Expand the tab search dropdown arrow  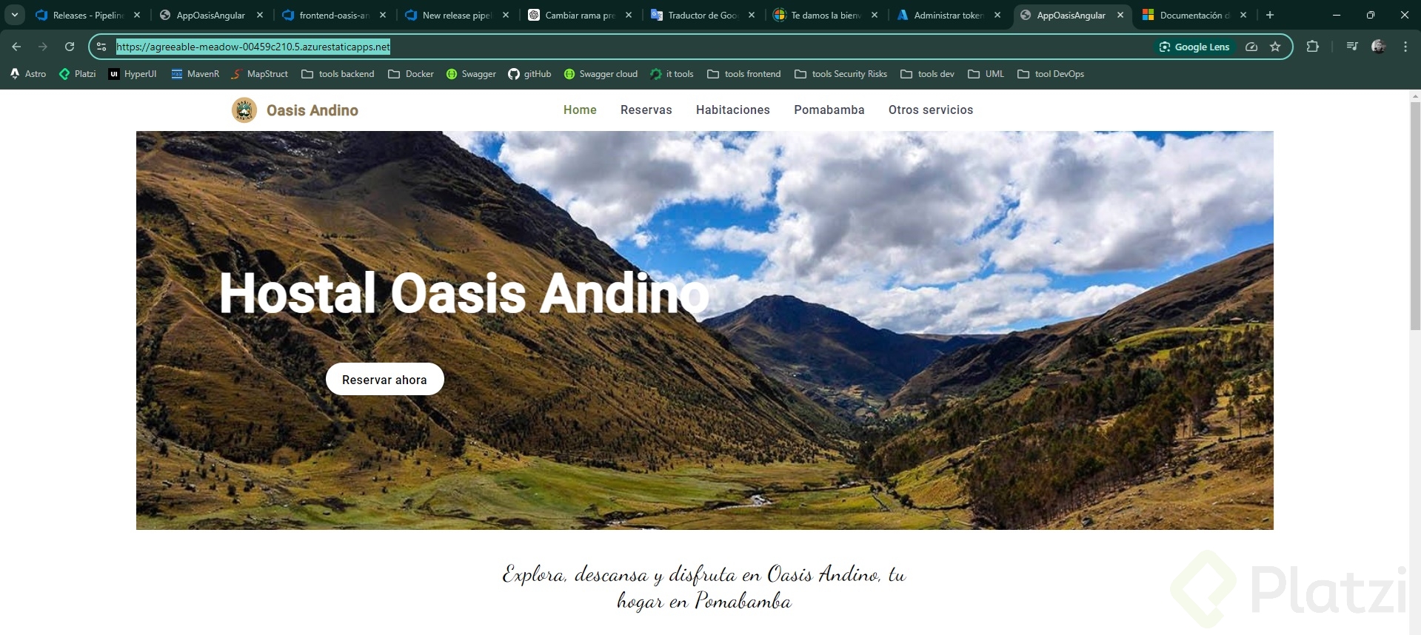coord(15,15)
